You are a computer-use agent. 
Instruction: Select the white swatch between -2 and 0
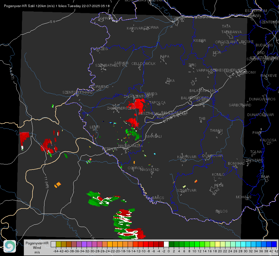click(x=166, y=244)
